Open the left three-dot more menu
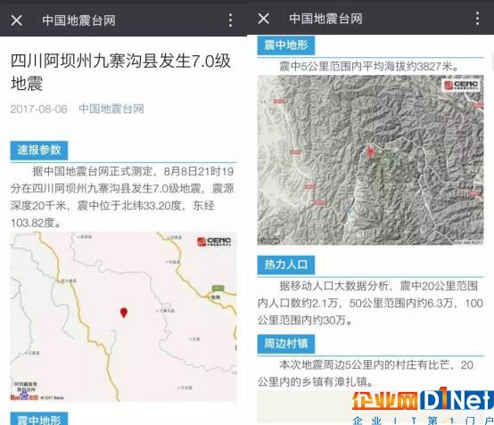Image resolution: width=494 pixels, height=425 pixels. 231,20
